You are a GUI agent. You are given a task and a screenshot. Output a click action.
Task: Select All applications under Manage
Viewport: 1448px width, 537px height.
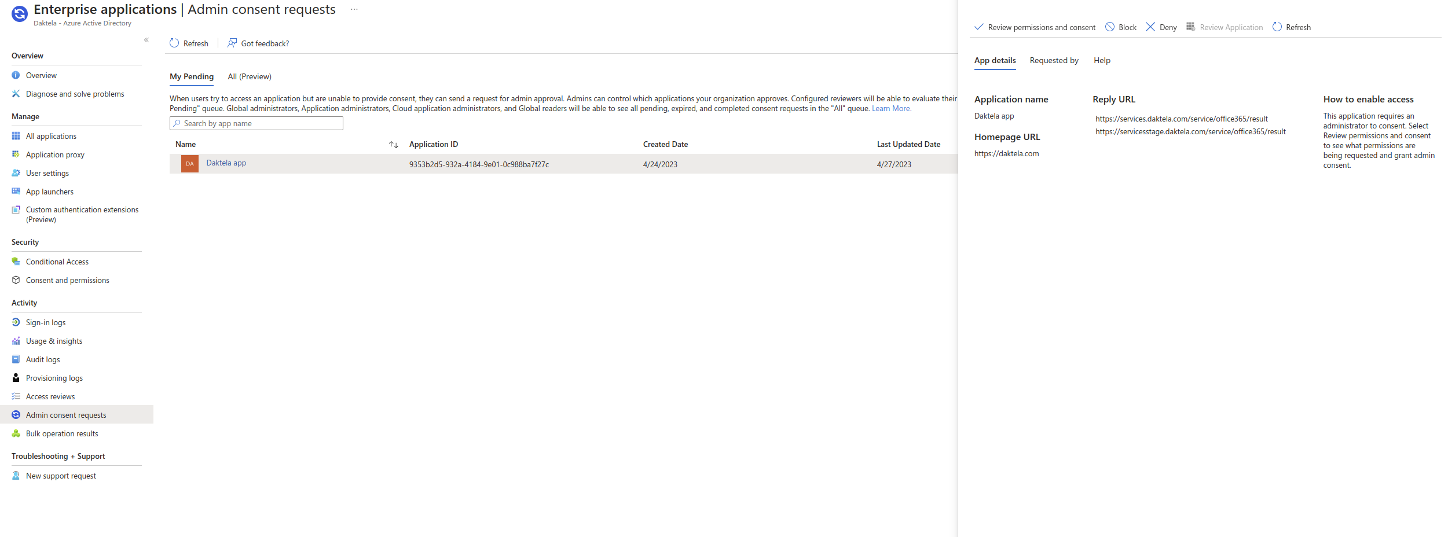pos(51,136)
